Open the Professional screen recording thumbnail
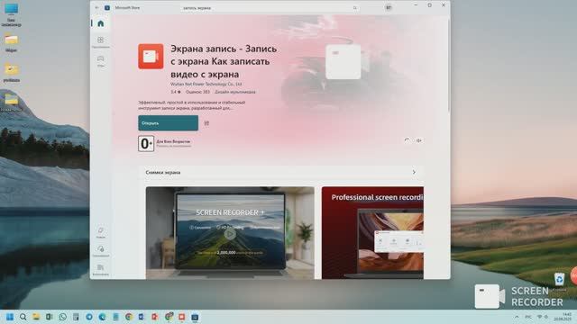The width and height of the screenshot is (577, 324). 372,232
